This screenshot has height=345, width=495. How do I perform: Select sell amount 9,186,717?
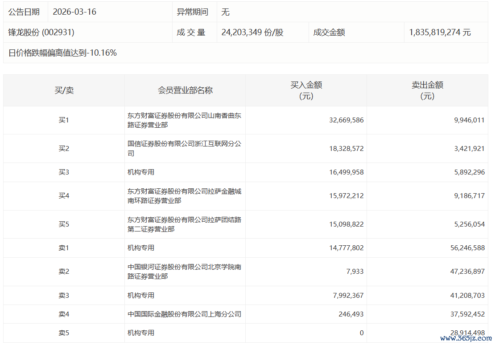pyautogui.click(x=470, y=196)
